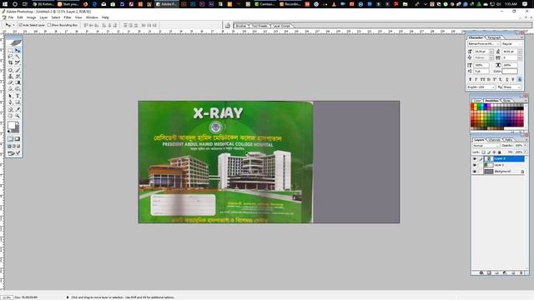Select the Magic Wand tool

tap(18, 57)
